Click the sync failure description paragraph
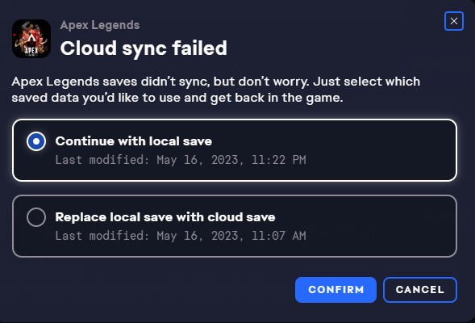The image size is (475, 323). click(x=215, y=90)
